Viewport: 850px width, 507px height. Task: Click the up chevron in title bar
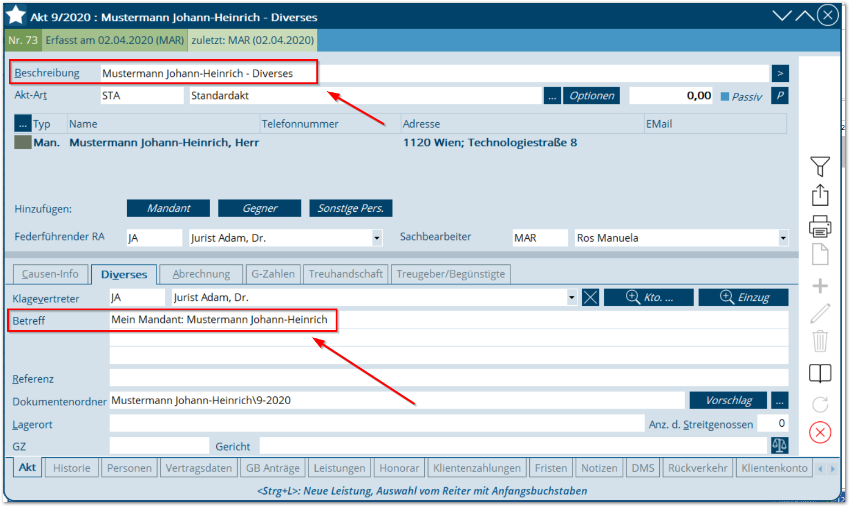pos(805,15)
